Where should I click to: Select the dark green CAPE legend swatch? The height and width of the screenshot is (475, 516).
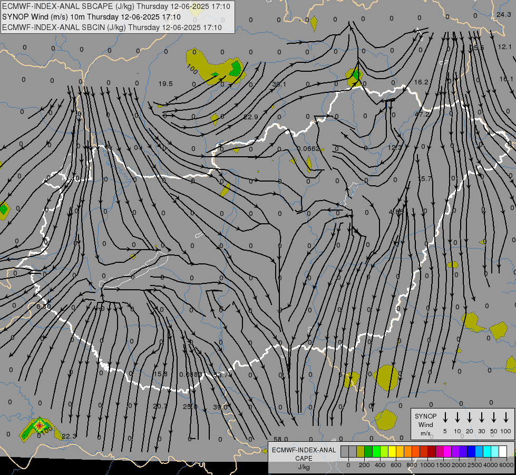(368, 452)
